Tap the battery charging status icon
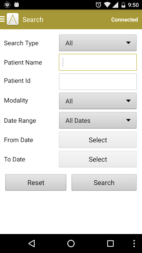 pos(123,5)
